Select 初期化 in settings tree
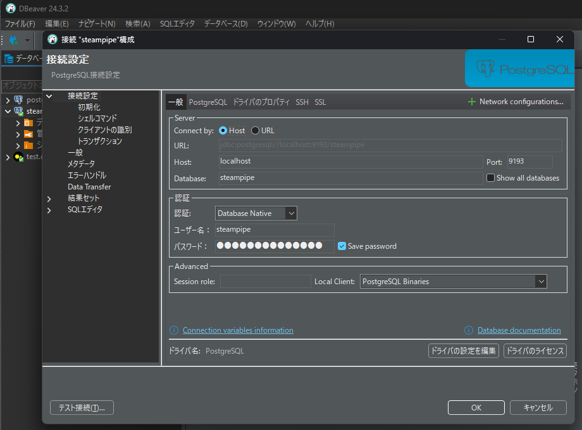Screen dimensions: 582x430 coord(89,107)
